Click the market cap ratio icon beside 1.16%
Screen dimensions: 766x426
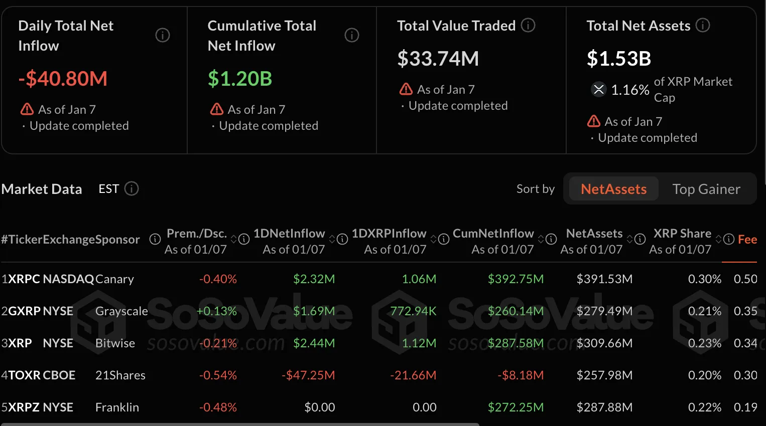coord(598,89)
